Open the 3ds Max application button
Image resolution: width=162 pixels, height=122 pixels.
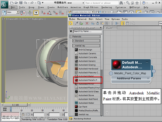pos(4,4)
